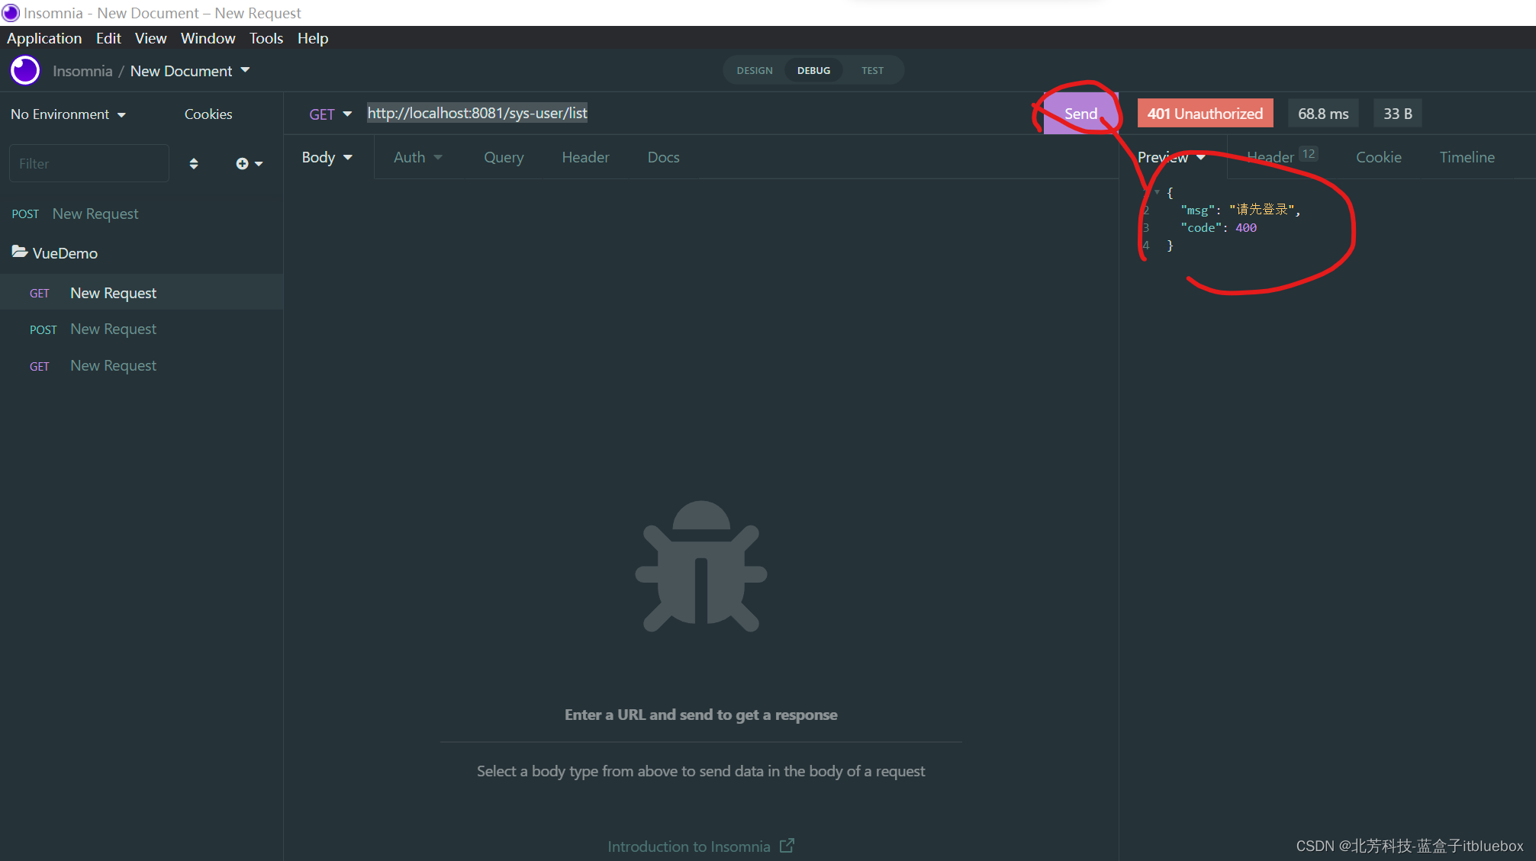Open the Preview mode dropdown
1536x861 pixels.
(1171, 157)
